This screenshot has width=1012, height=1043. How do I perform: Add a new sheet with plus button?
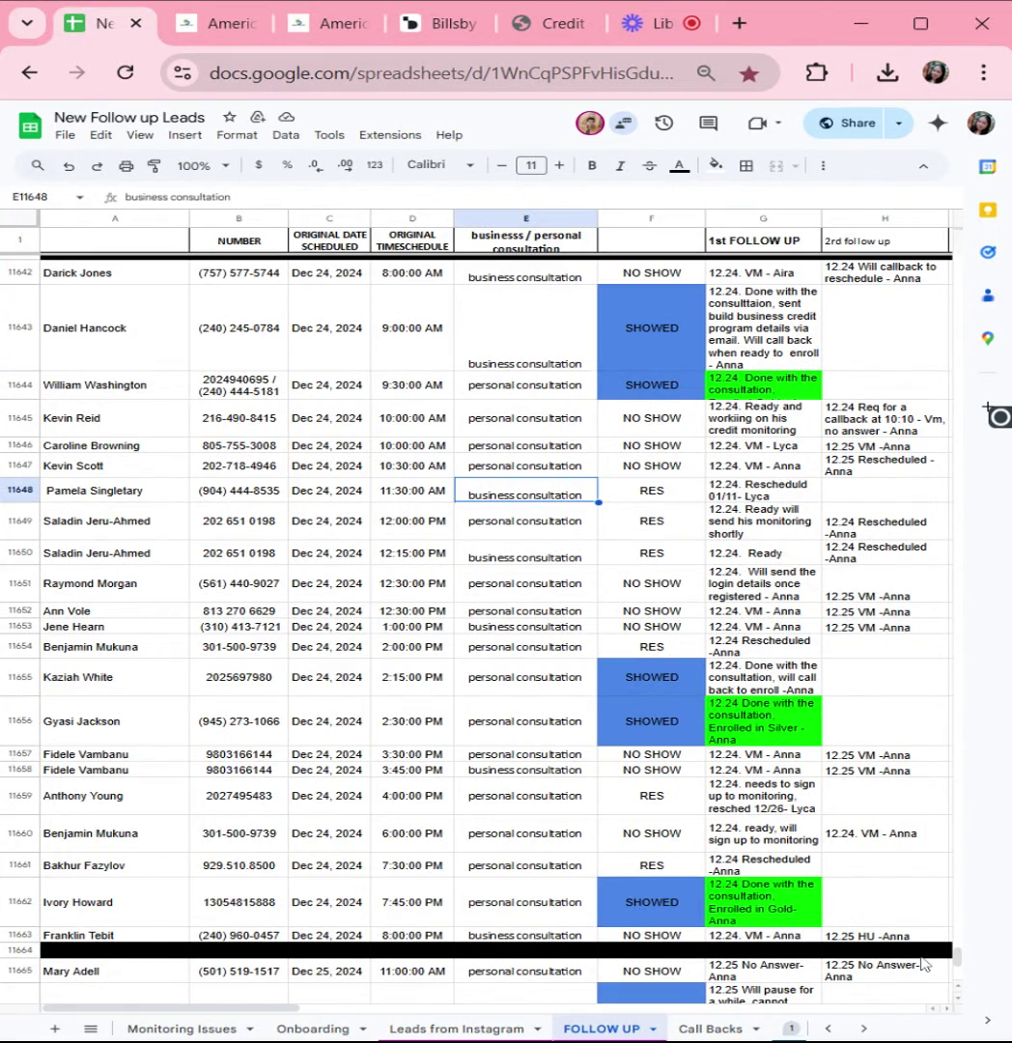coord(55,1029)
